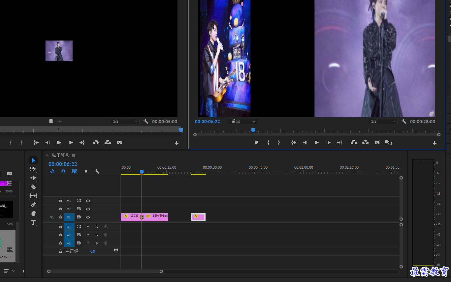
Task: Export frame from Source monitor
Action: (x=119, y=143)
